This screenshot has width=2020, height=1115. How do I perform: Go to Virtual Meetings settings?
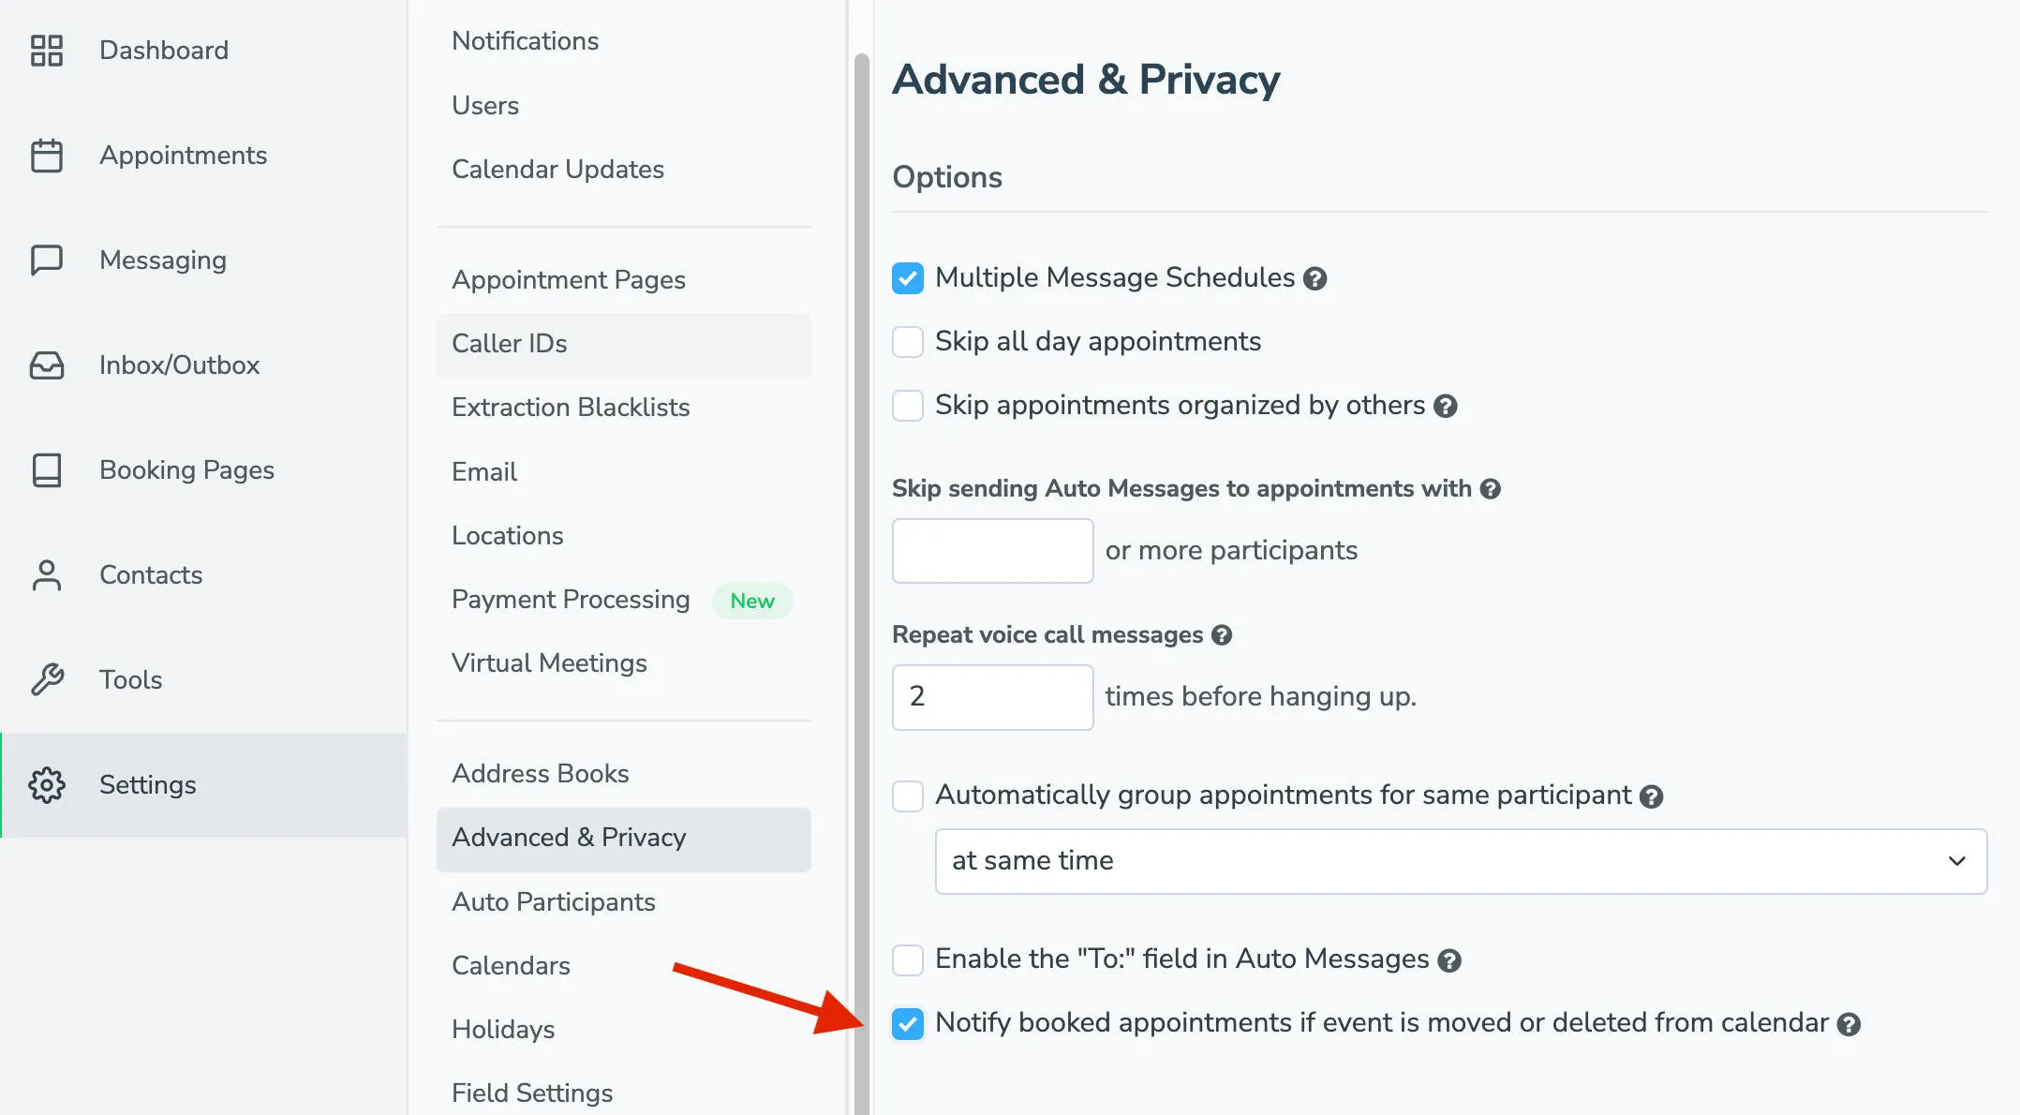point(549,662)
